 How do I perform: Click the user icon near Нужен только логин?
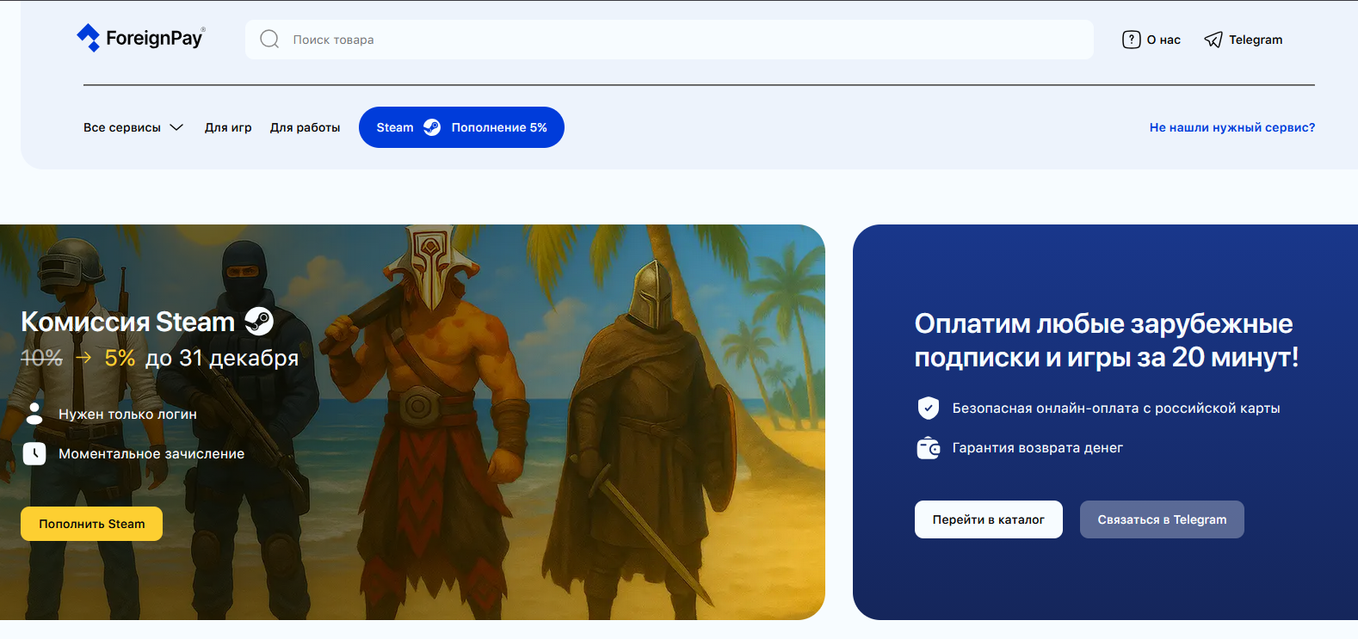point(34,414)
